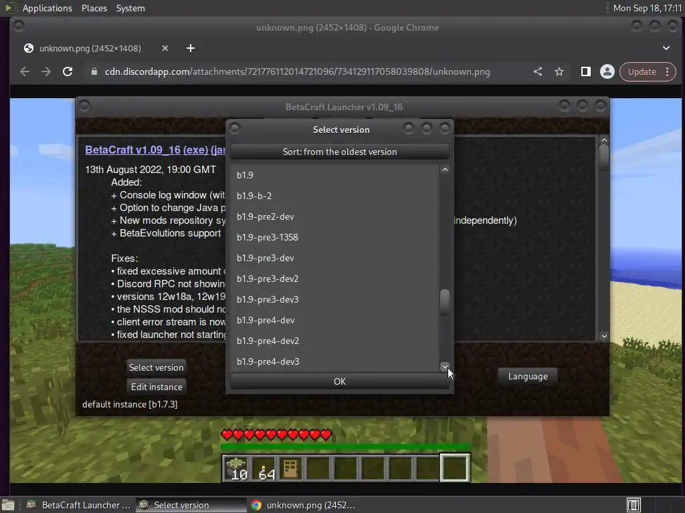Open Language settings in launcher
The width and height of the screenshot is (685, 513).
pyautogui.click(x=528, y=376)
